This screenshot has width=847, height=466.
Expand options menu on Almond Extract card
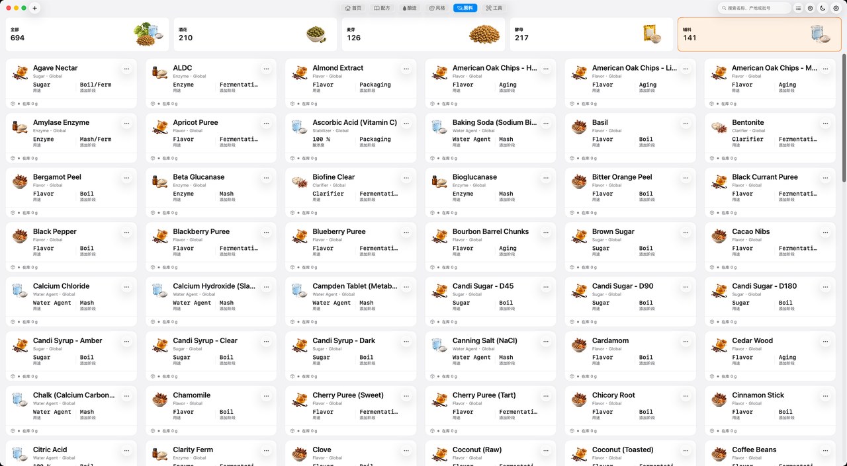406,68
